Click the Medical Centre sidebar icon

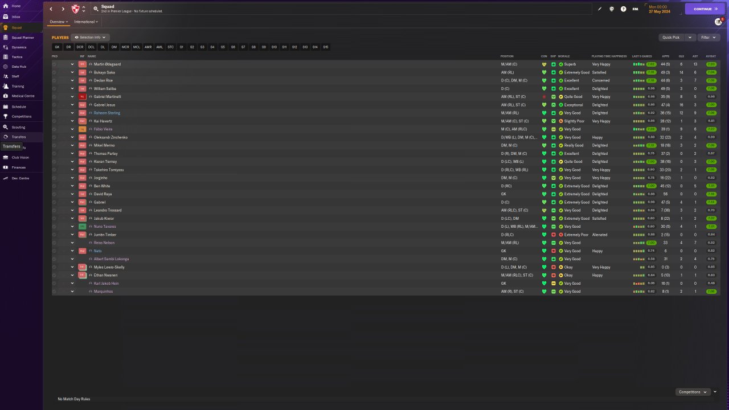[x=5, y=96]
